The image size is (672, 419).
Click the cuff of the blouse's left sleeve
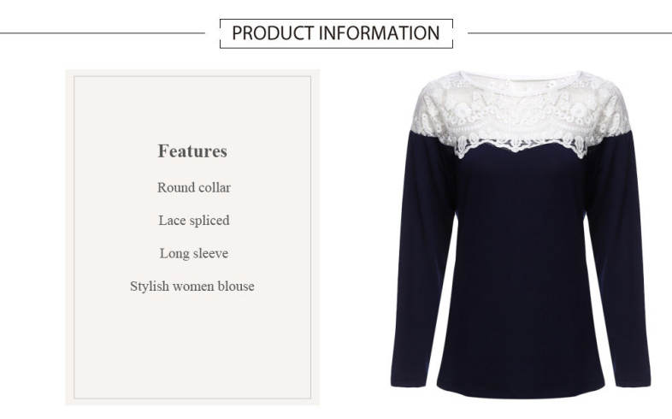pos(408,379)
